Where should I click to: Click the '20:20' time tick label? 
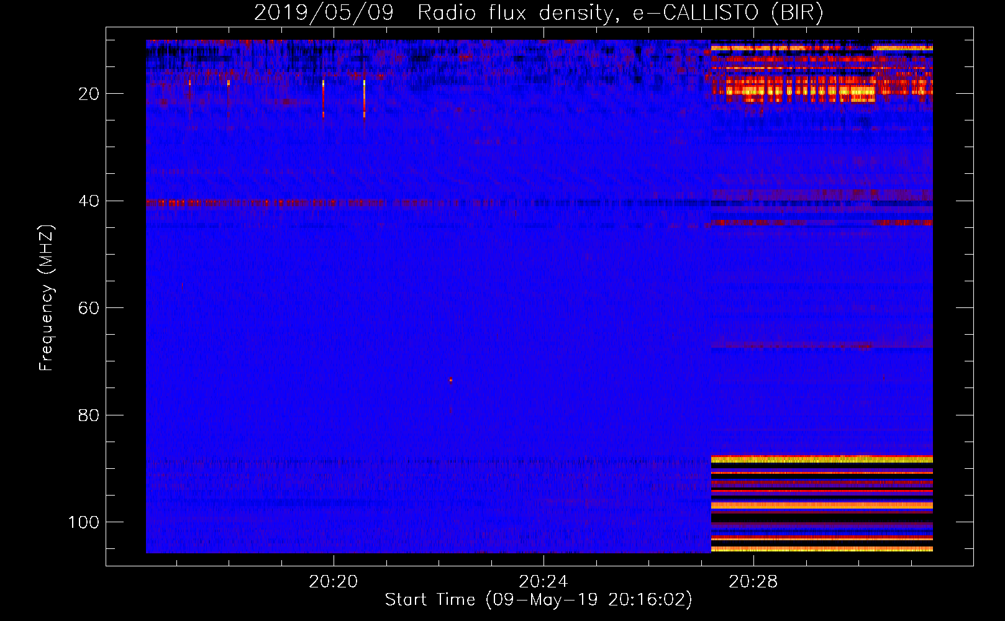pos(334,582)
